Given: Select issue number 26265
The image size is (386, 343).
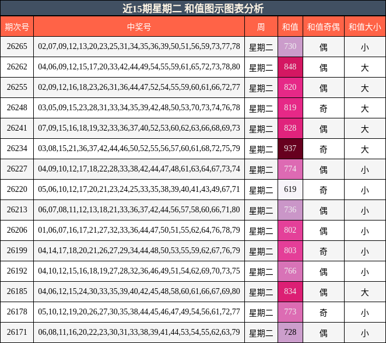Looking at the screenshot, I should pyautogui.click(x=17, y=46).
